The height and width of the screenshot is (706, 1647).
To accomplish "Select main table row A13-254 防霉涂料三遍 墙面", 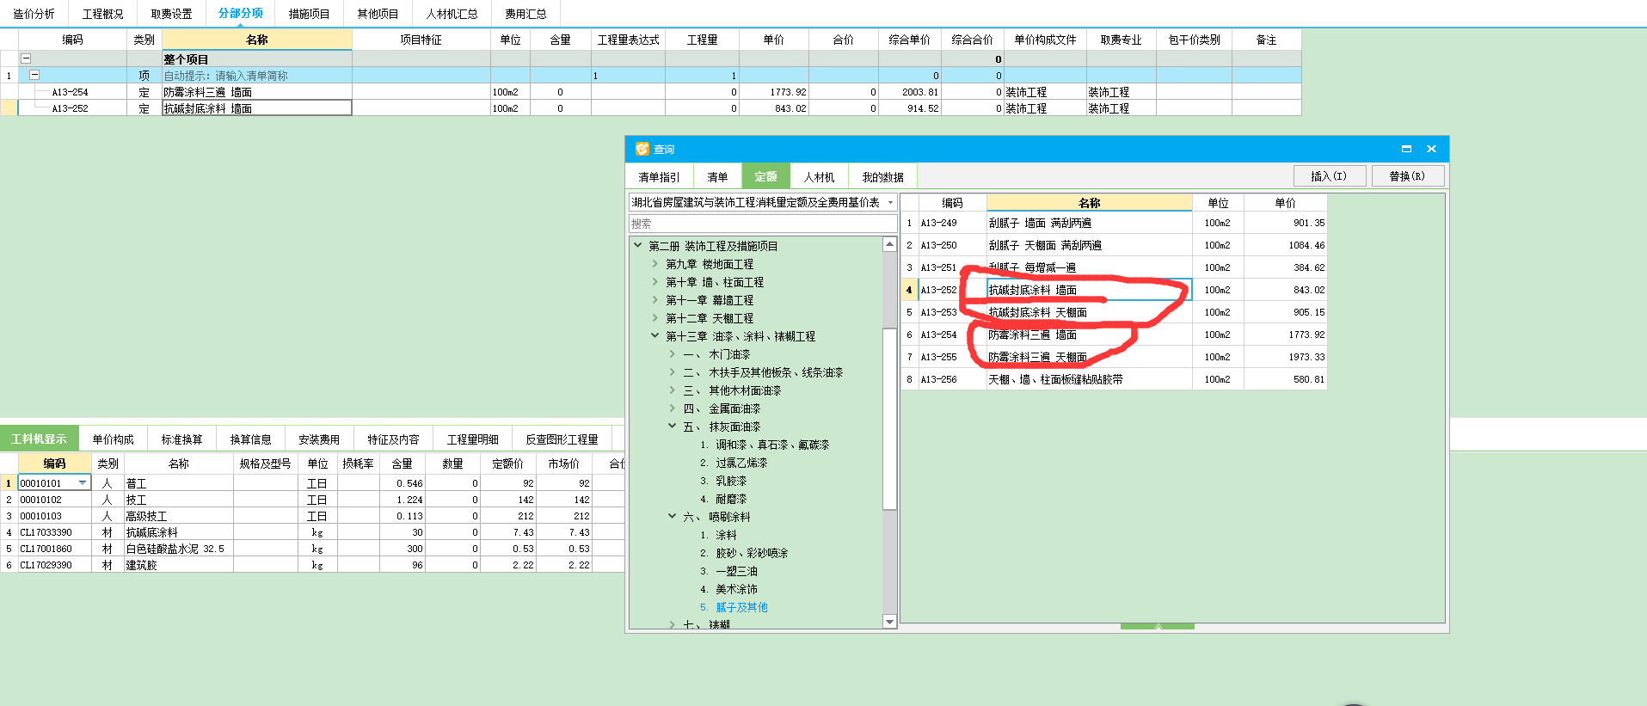I will point(650,92).
